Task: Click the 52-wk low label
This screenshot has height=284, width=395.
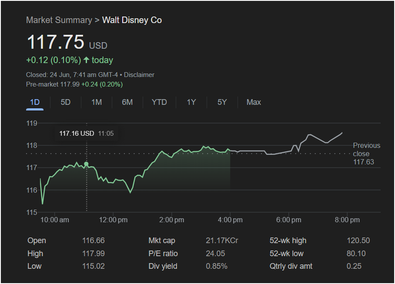Action: 287,254
